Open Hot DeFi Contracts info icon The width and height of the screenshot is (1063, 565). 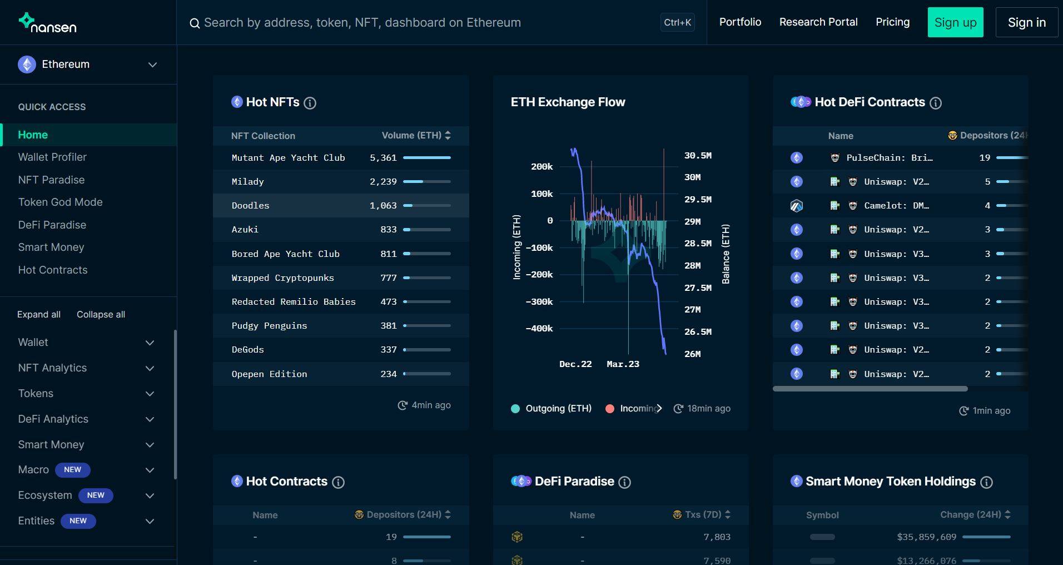[x=936, y=103]
